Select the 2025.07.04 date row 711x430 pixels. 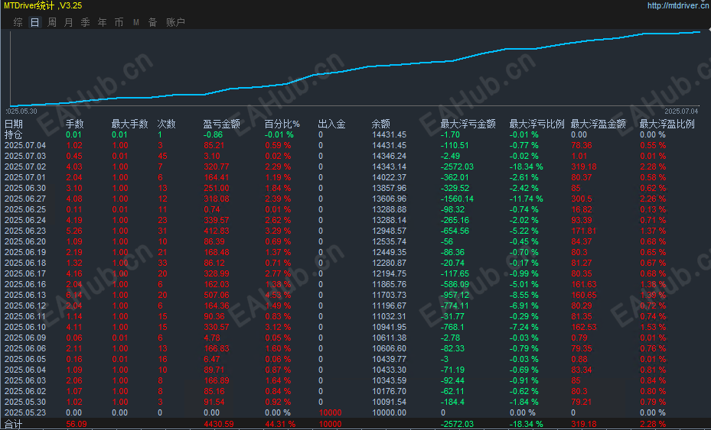25,145
